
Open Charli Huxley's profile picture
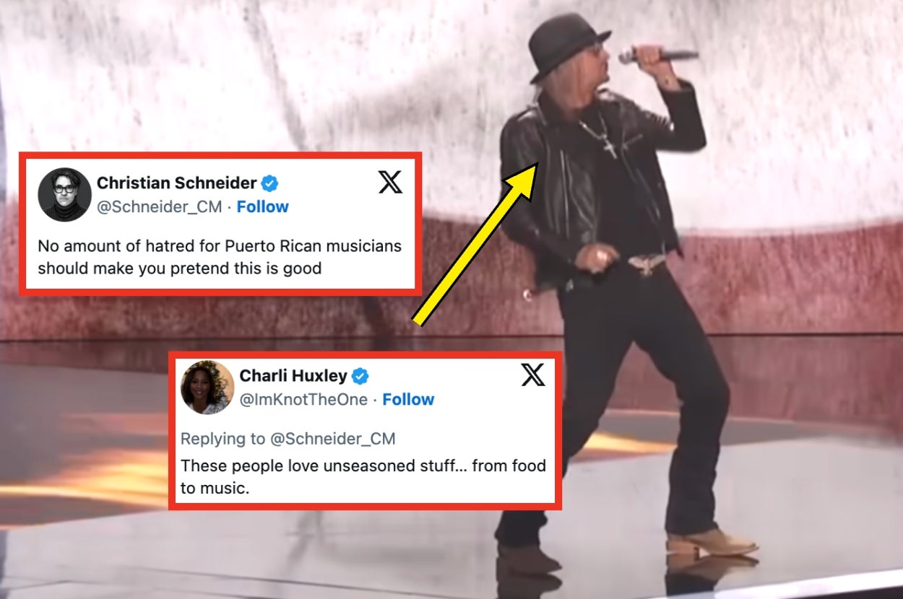click(x=207, y=388)
